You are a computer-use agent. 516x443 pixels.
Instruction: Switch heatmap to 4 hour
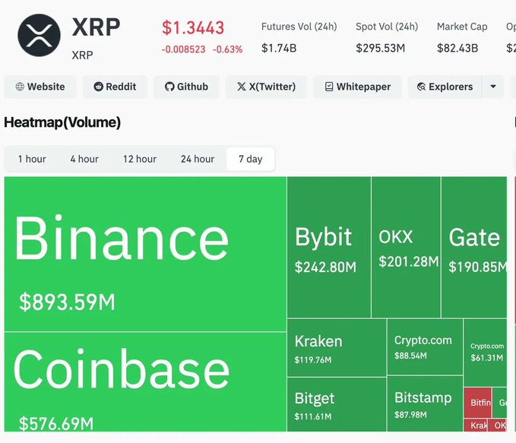(84, 159)
